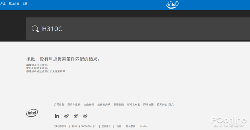The width and height of the screenshot is (250, 130).
Task: Open the 使用条款 link
Action: (106, 126)
